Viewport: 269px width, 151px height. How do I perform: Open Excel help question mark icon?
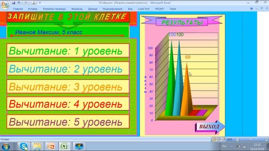[251, 8]
